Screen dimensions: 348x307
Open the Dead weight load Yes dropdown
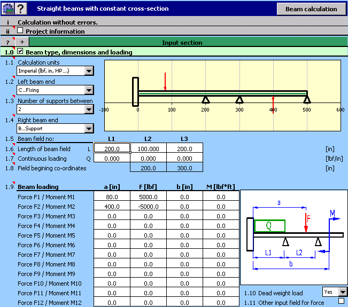click(x=343, y=292)
